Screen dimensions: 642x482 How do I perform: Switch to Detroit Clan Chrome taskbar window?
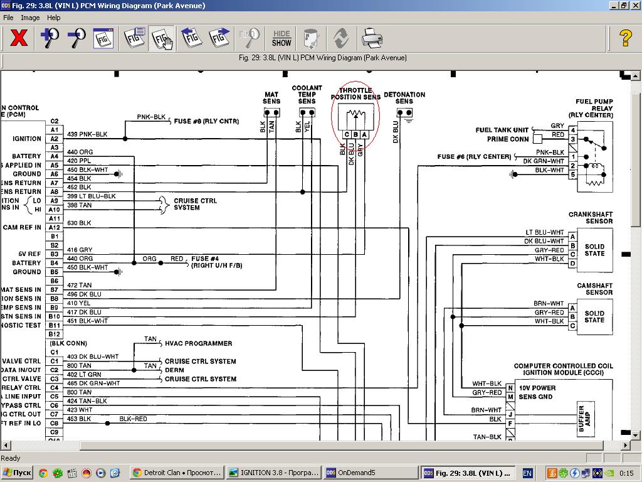(x=177, y=473)
